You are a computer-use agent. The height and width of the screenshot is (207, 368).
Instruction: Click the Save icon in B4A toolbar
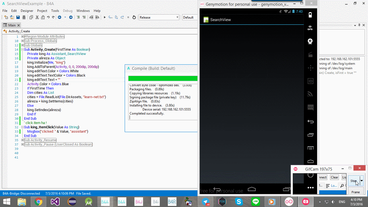[x=18, y=17]
